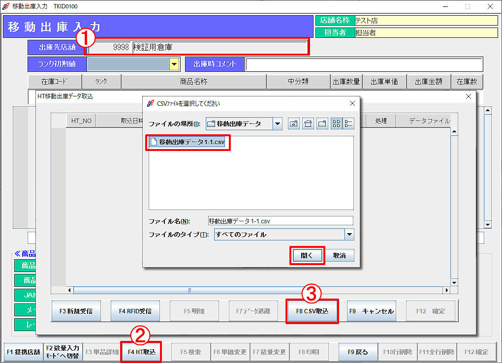
Task: Click the 出庫単価 column header
Action: pyautogui.click(x=384, y=82)
